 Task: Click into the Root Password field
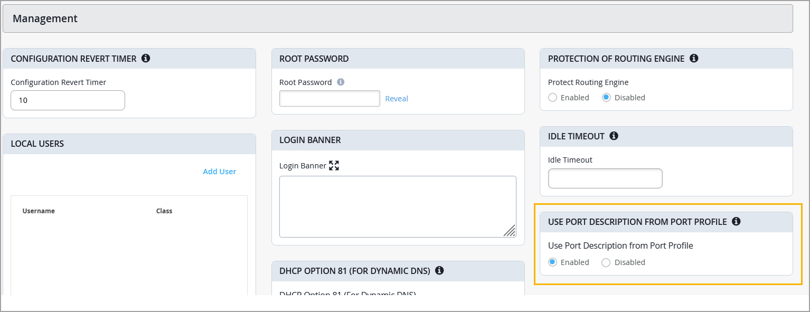click(x=329, y=99)
